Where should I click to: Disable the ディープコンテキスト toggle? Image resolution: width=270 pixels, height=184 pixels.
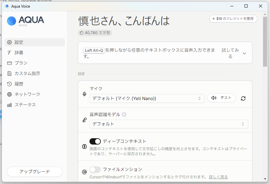95,141
